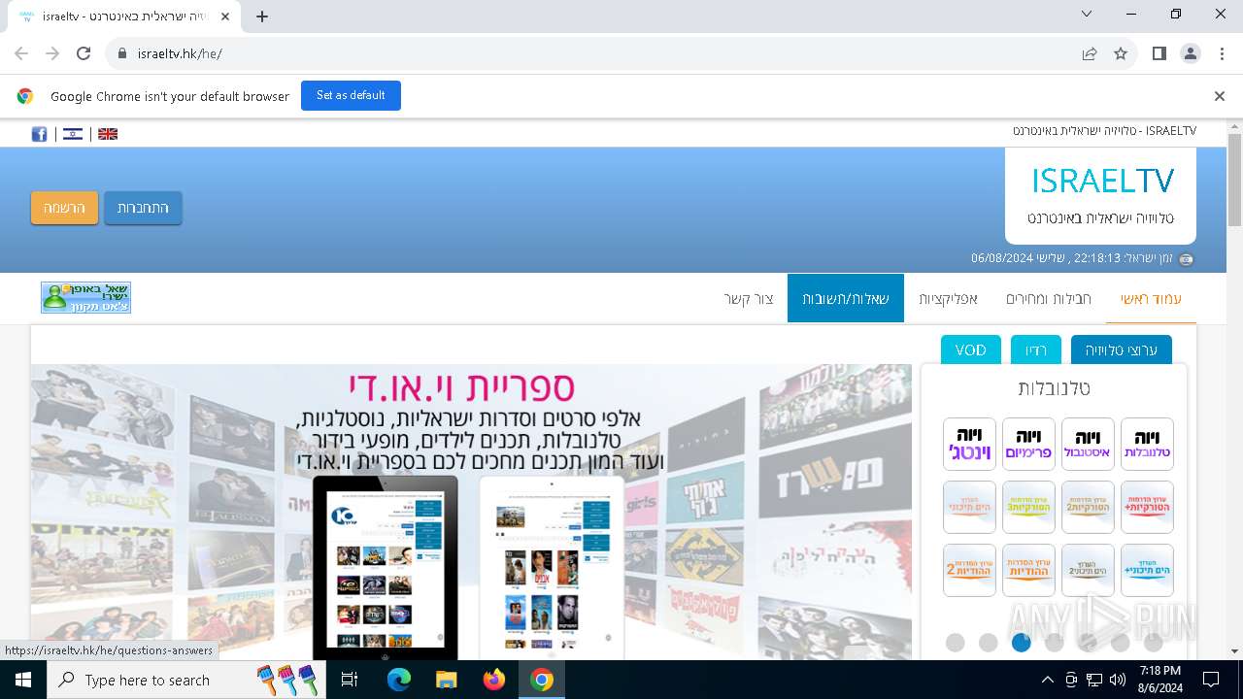Open the חבילות ומחירים packages tab

[x=1048, y=298]
